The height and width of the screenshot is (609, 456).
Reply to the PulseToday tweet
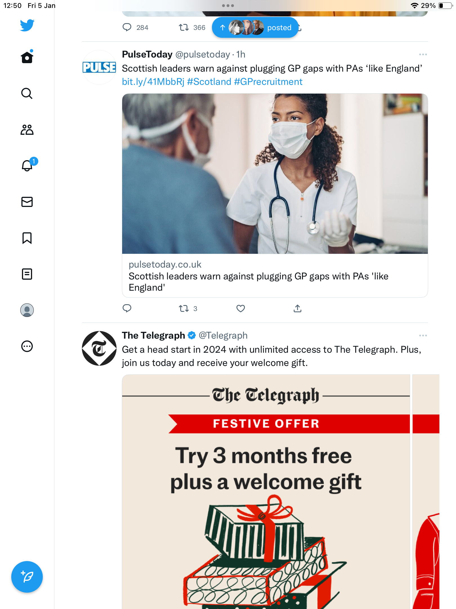[127, 309]
